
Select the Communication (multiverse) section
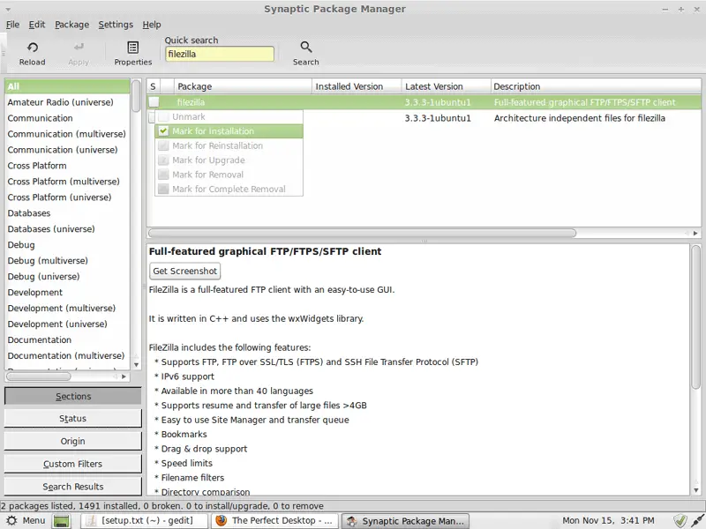[x=68, y=134]
